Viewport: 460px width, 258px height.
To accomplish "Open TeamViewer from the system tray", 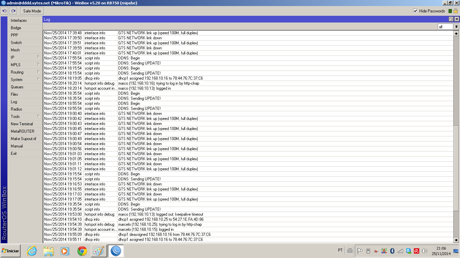I will [x=408, y=251].
